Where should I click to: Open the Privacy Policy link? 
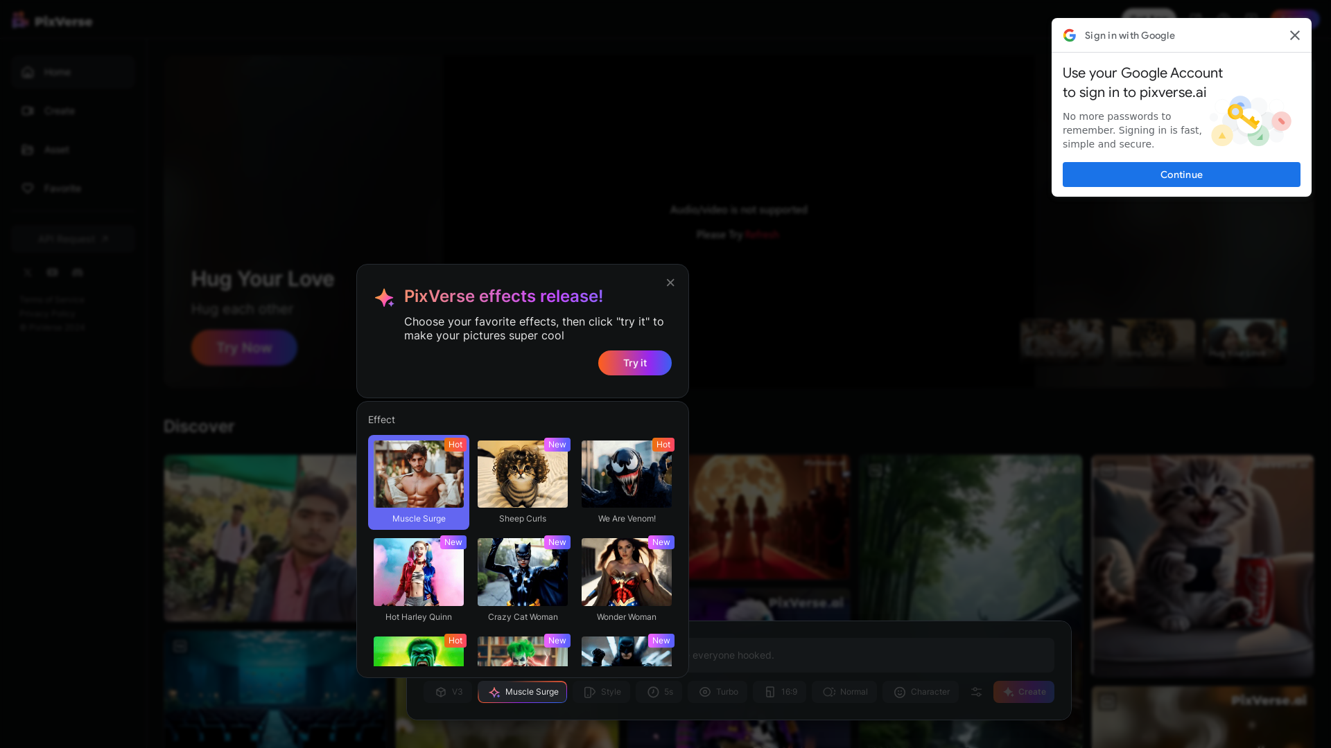click(47, 314)
